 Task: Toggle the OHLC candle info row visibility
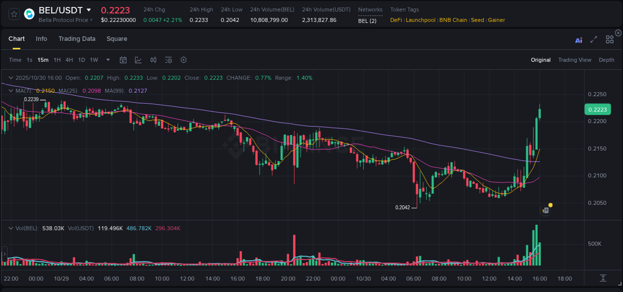9,78
